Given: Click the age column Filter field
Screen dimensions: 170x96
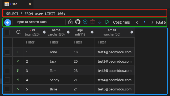Looking at the screenshot, I should 83,42.
